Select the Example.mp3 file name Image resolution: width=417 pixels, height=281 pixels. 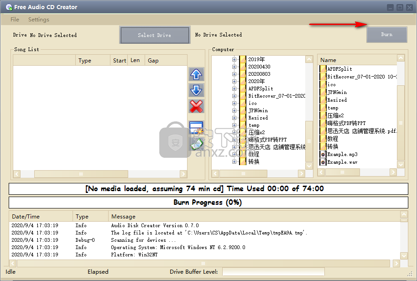pyautogui.click(x=342, y=154)
